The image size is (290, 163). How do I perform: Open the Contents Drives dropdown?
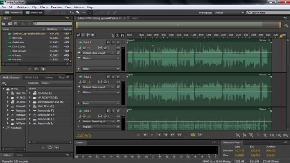coord(56,83)
